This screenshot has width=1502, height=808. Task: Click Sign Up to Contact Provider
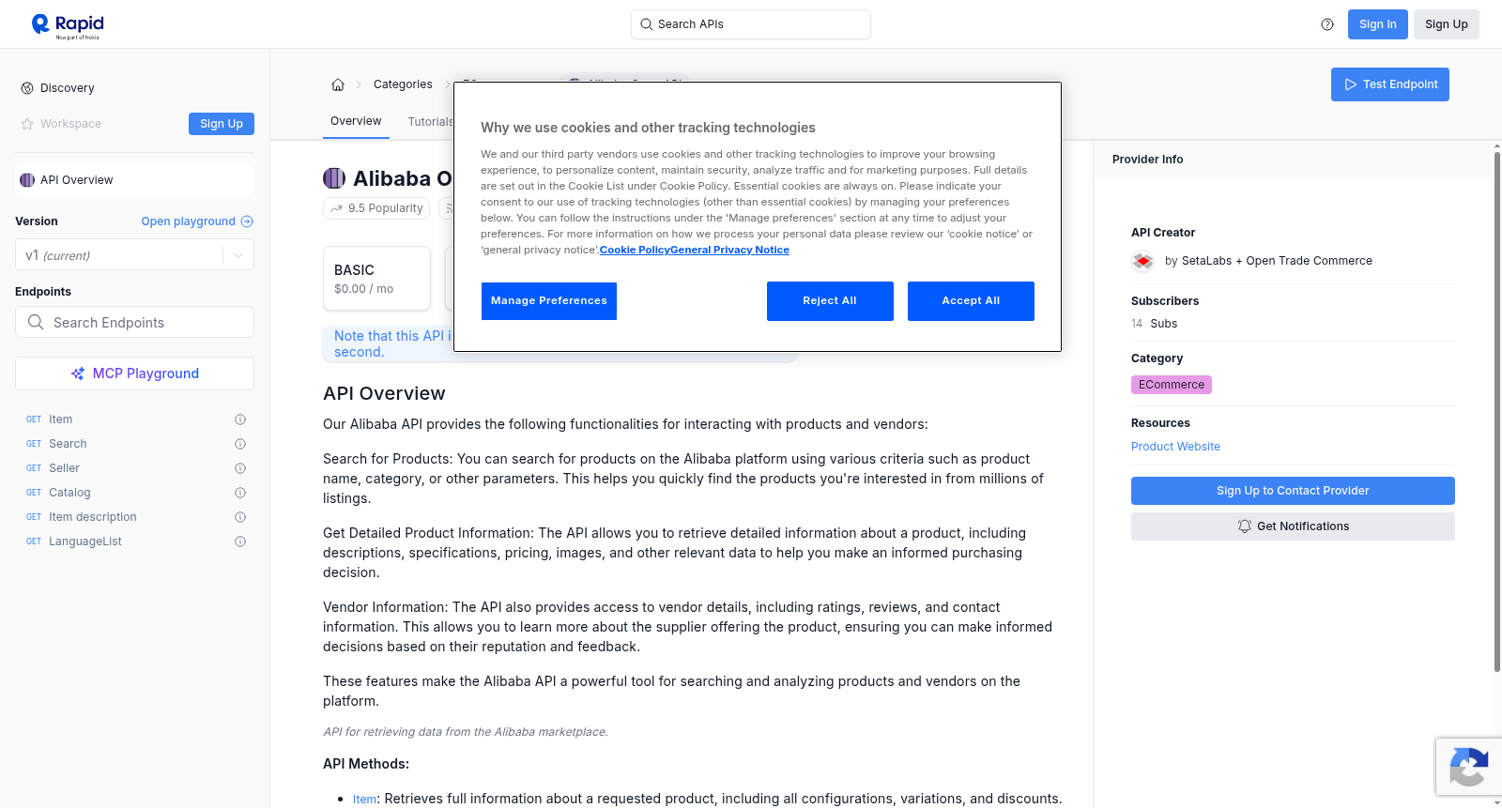1293,491
